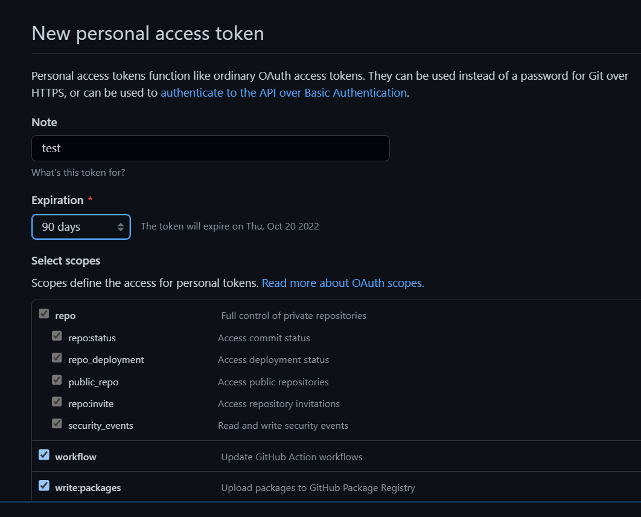Viewport: 641px width, 517px height.
Task: Click the repo scope label
Action: pos(65,315)
